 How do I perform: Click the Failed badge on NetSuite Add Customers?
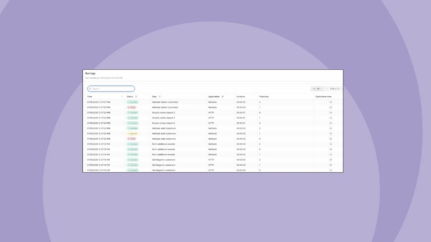tap(132, 139)
